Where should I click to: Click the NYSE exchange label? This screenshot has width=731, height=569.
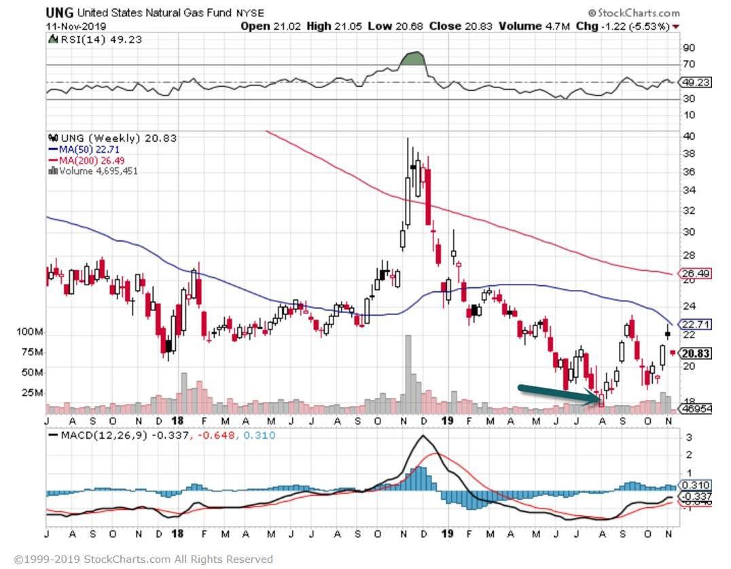(x=250, y=13)
